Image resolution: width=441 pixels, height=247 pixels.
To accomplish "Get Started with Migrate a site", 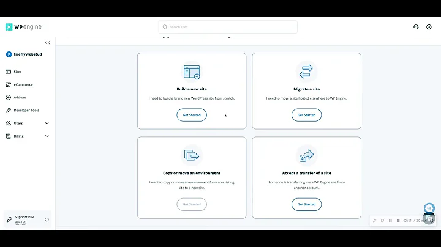I will pos(307,115).
